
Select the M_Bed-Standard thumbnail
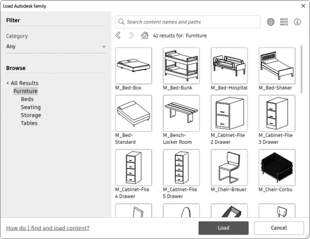click(134, 113)
